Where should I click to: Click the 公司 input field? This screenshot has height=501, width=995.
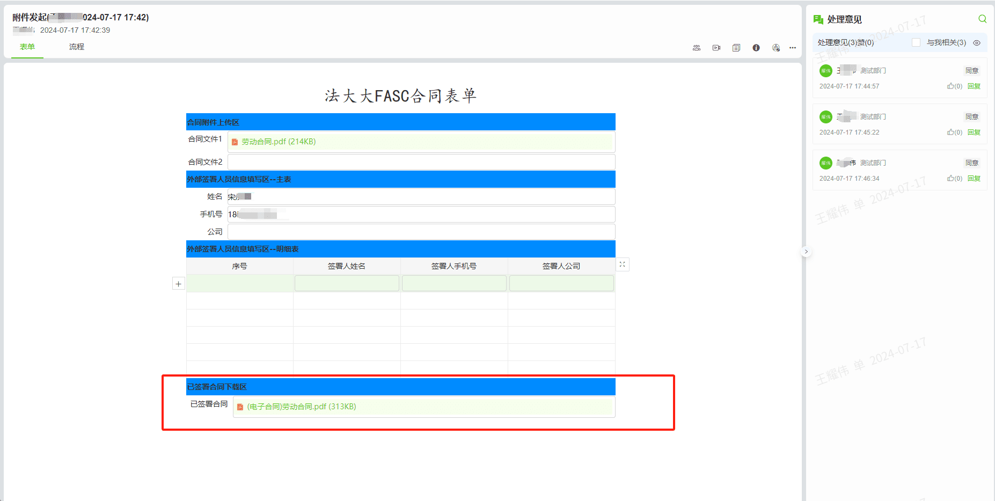click(421, 232)
